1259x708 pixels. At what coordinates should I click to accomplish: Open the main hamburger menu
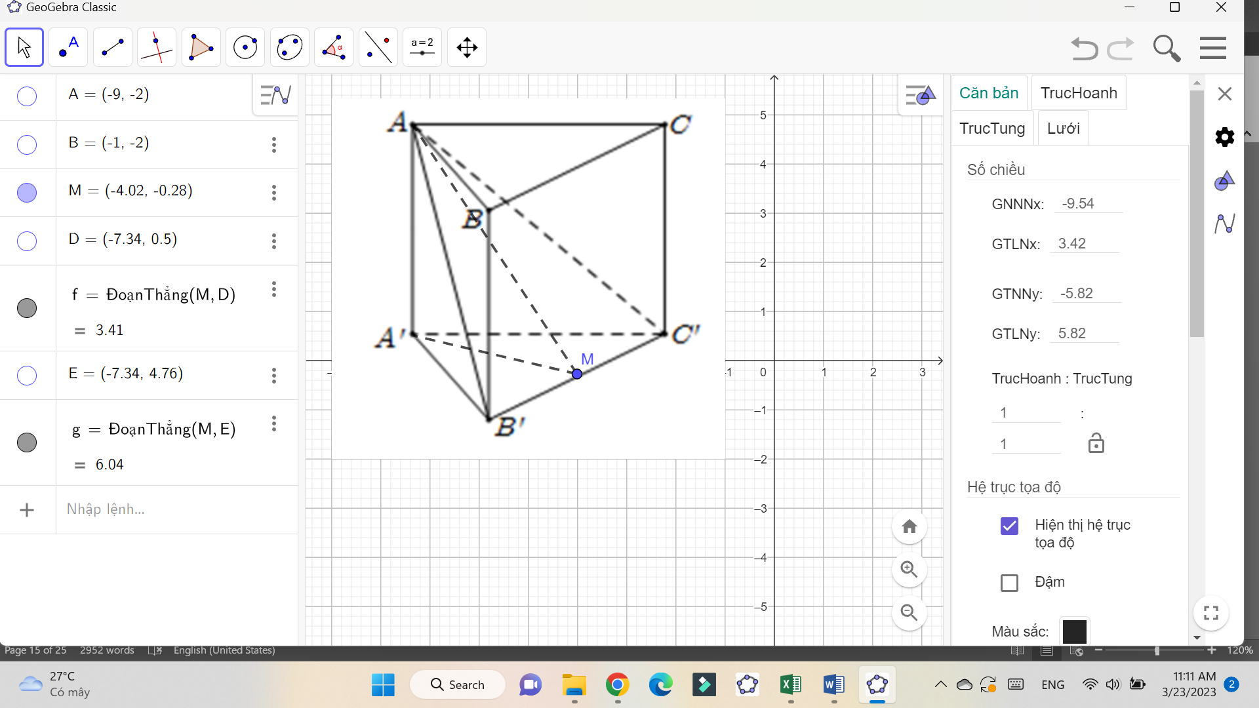1212,49
